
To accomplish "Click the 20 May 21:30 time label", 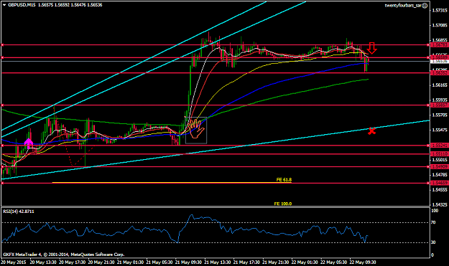I will pyautogui.click(x=101, y=262).
